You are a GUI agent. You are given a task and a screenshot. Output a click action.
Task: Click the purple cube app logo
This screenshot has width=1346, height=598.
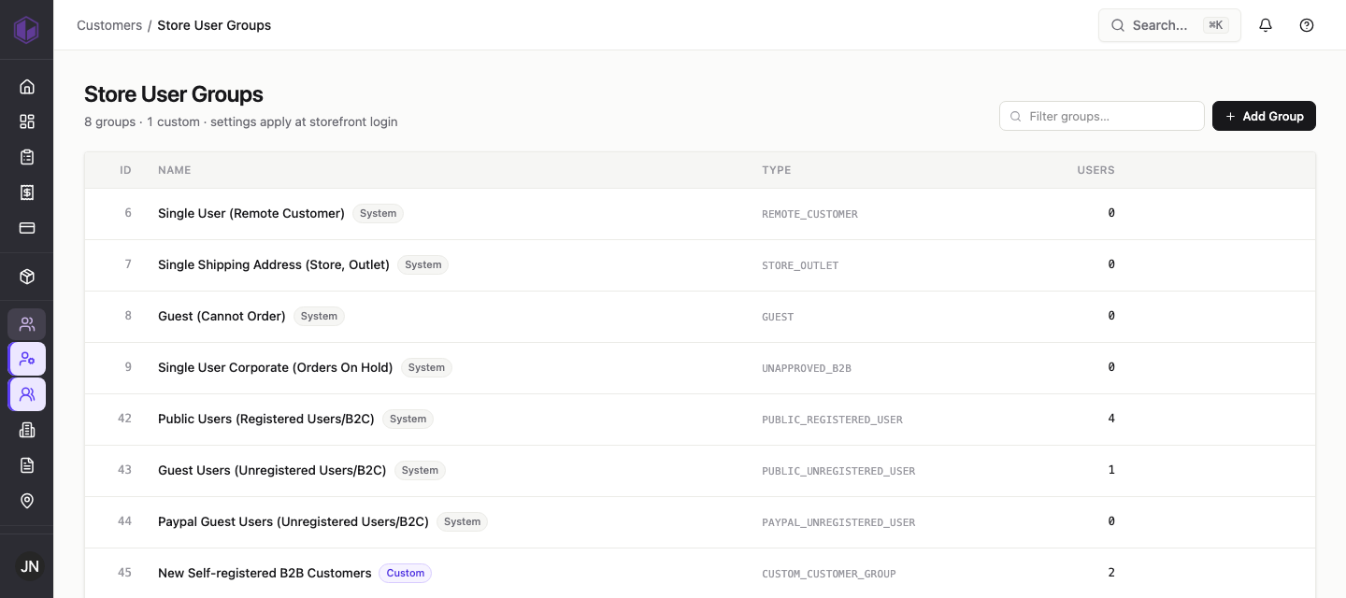(x=26, y=29)
